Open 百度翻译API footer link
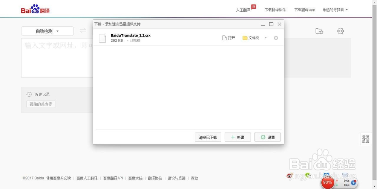Screen dimensions: 377x189 (x=113, y=178)
